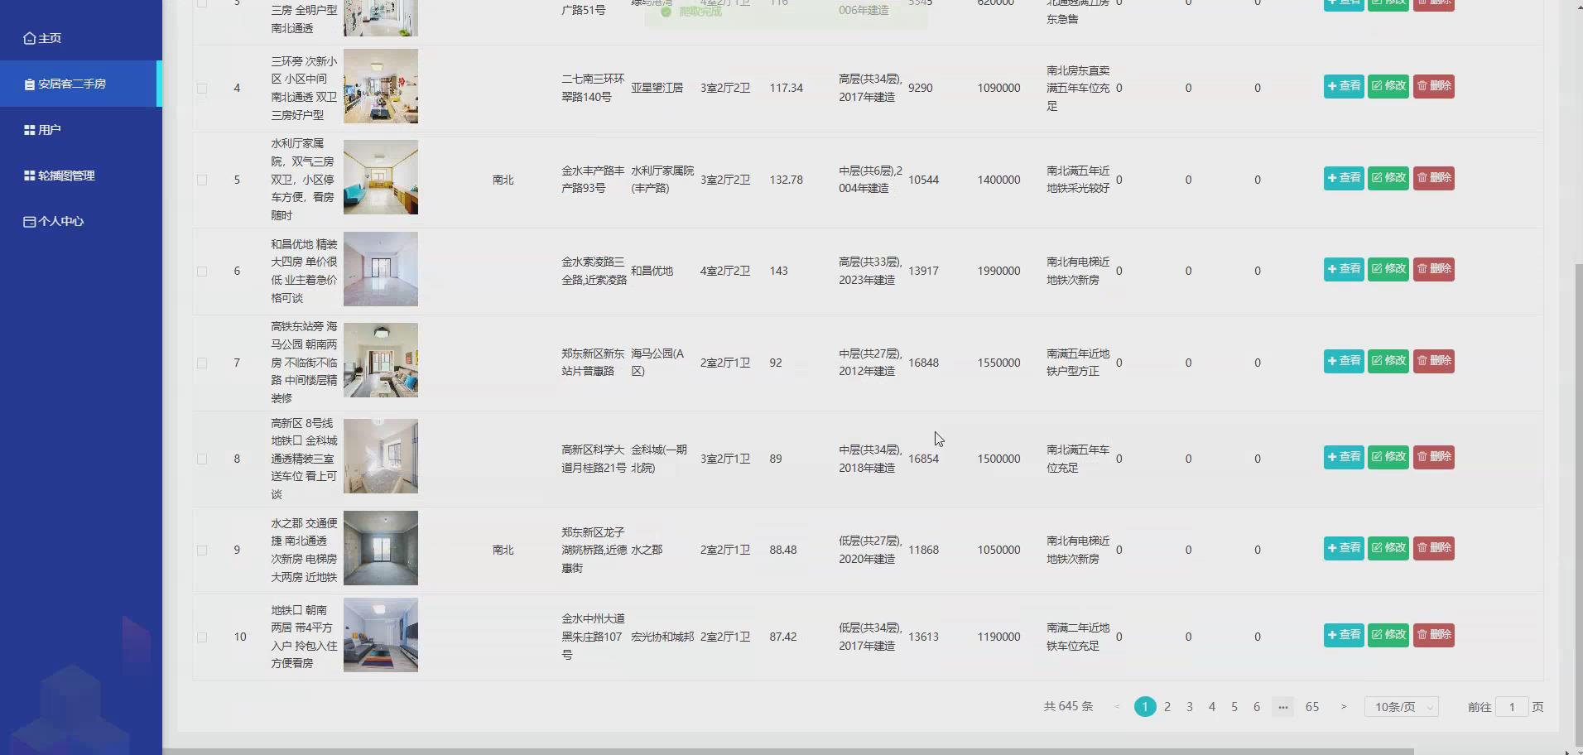The width and height of the screenshot is (1583, 755).
Task: Go to pagination page 3
Action: [x=1190, y=707]
